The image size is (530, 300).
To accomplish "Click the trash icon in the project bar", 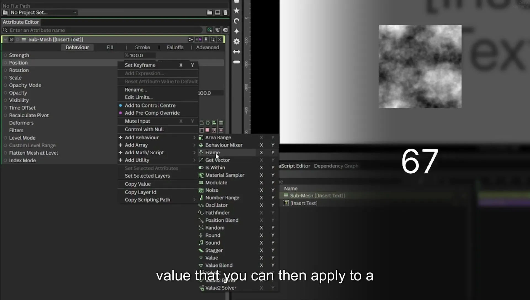I will pyautogui.click(x=225, y=13).
